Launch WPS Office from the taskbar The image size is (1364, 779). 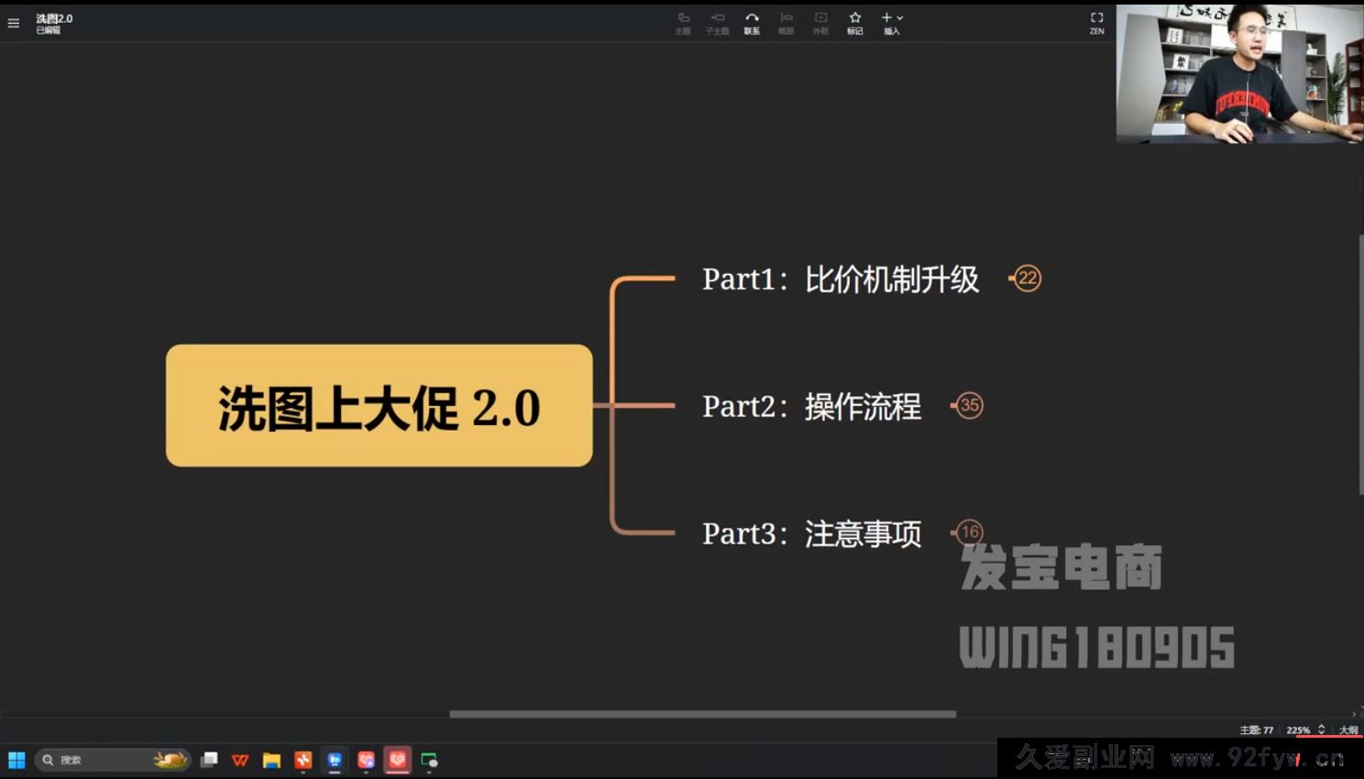point(239,760)
